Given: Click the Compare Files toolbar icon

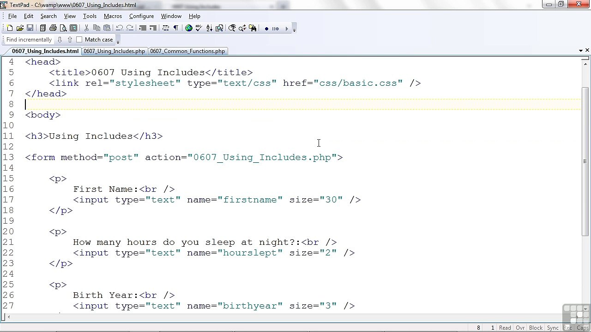Looking at the screenshot, I should (219, 28).
